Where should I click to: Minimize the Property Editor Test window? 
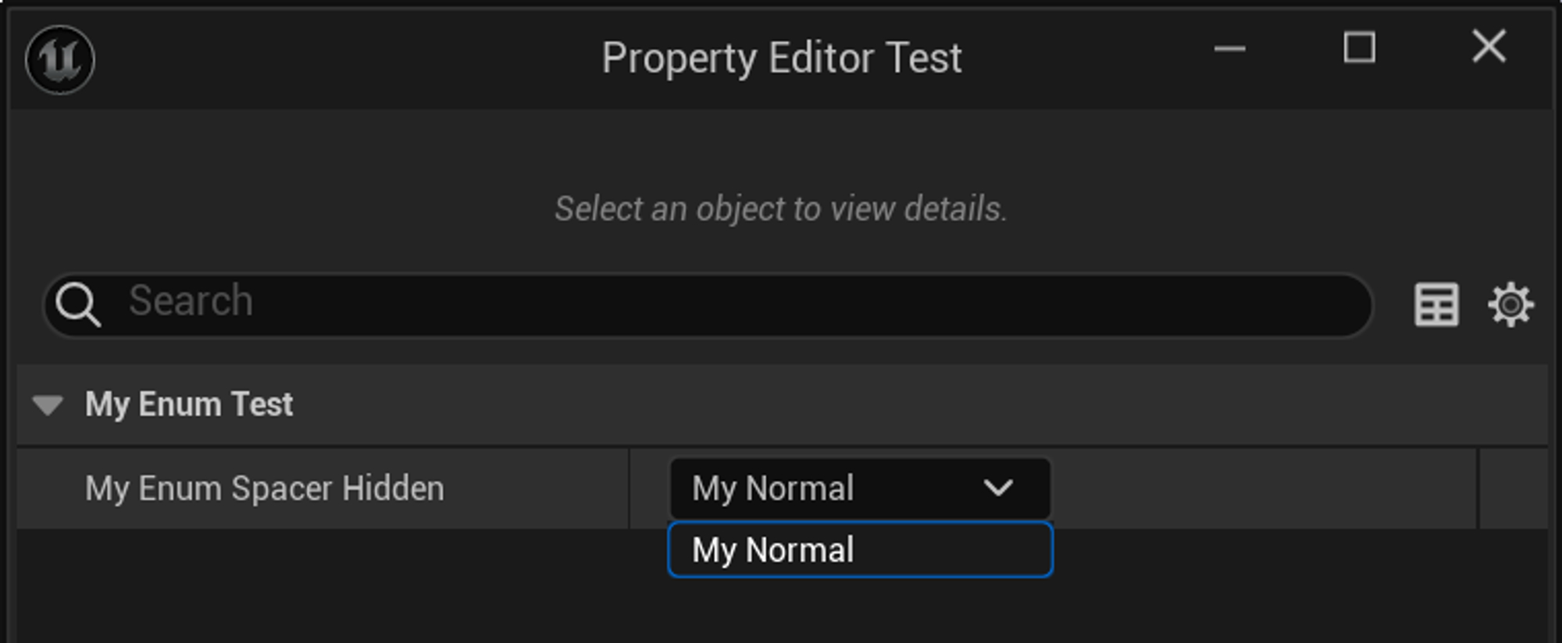coord(1229,48)
